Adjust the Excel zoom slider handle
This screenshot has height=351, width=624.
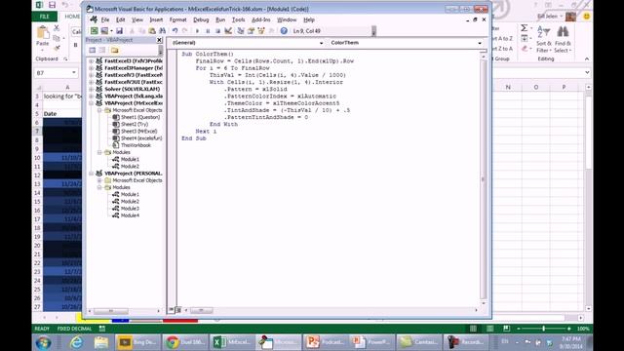coord(543,329)
